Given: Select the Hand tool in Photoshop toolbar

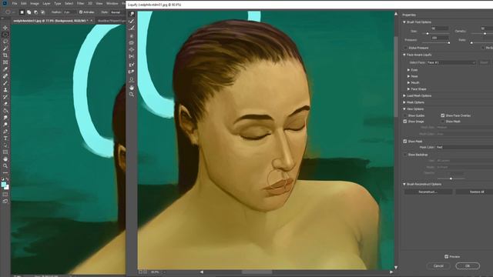Looking at the screenshot, I should [x=5, y=159].
